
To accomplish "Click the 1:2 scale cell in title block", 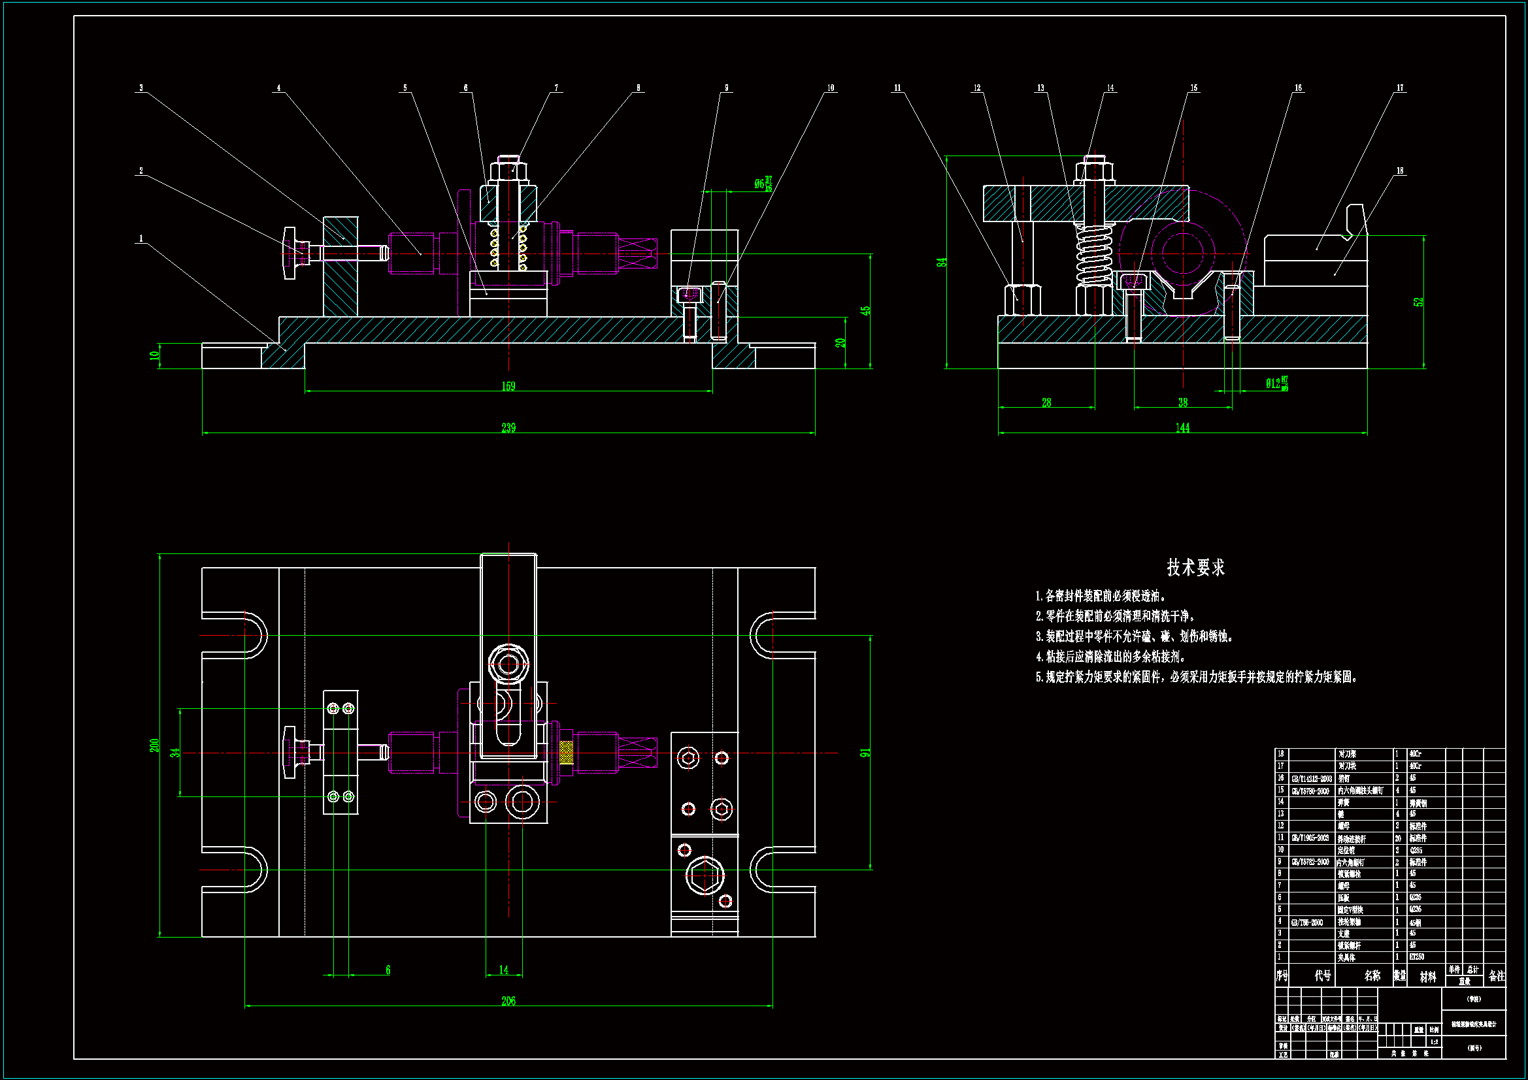I will point(1434,1042).
